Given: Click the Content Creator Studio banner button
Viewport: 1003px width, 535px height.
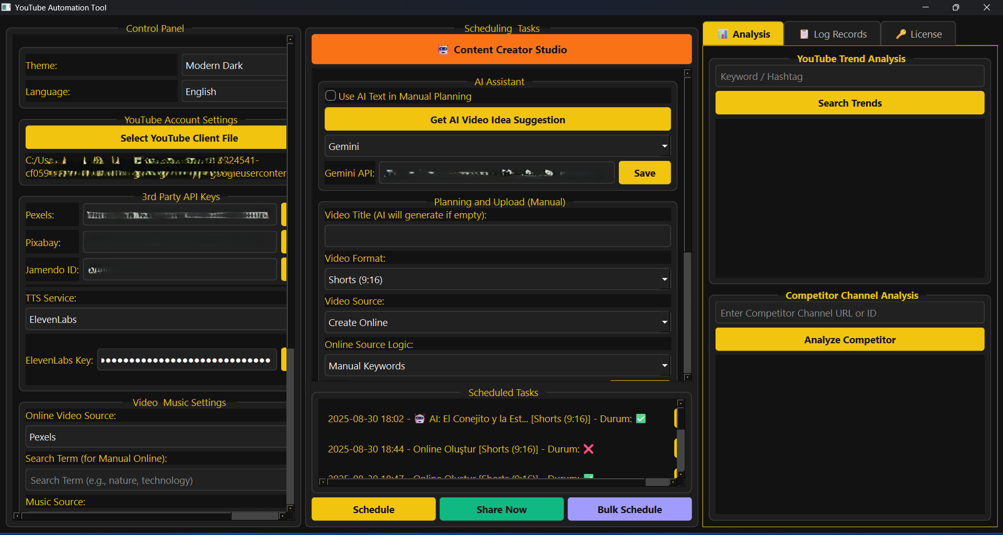Looking at the screenshot, I should click(x=501, y=50).
